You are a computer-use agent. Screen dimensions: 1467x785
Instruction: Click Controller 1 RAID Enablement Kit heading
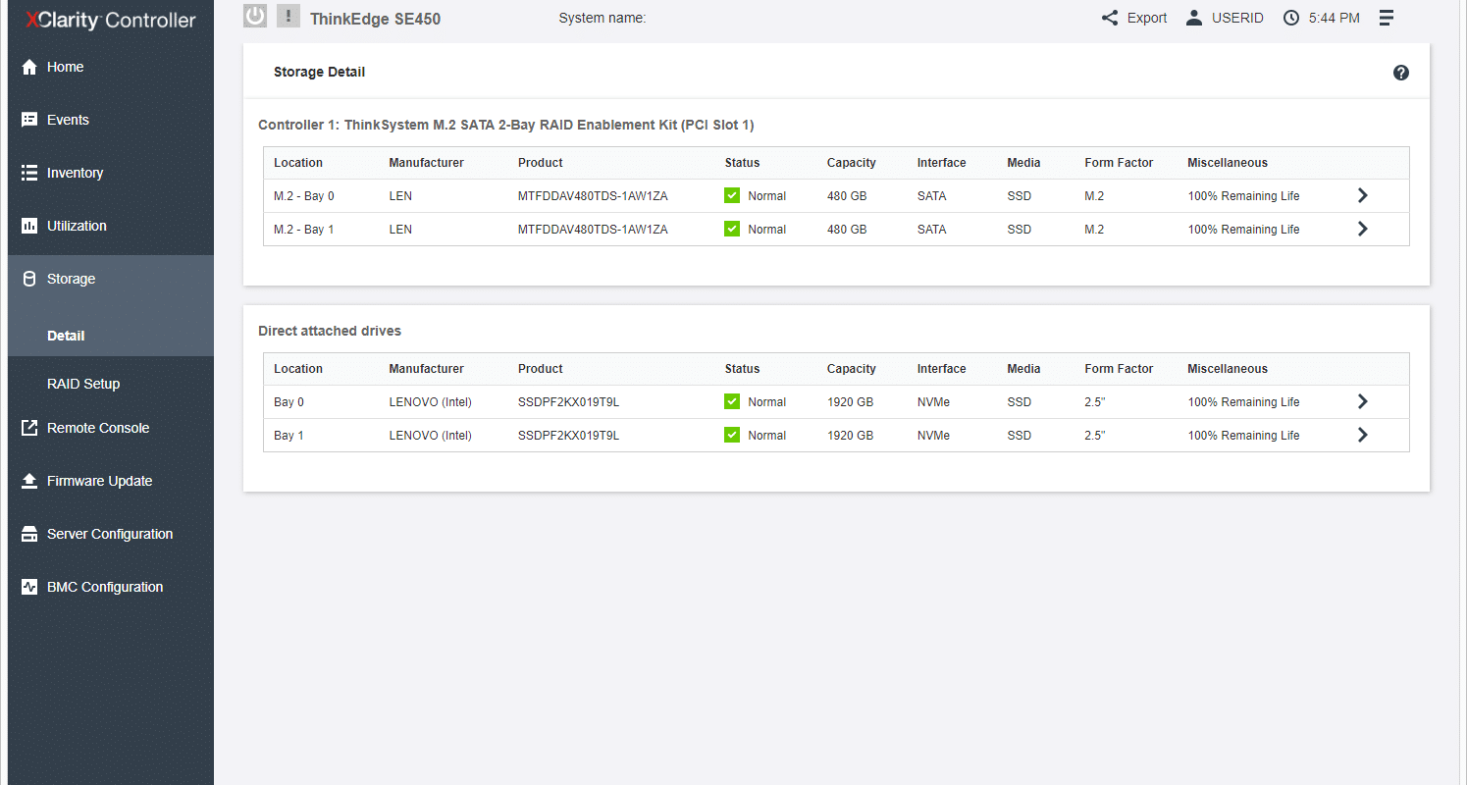[506, 125]
